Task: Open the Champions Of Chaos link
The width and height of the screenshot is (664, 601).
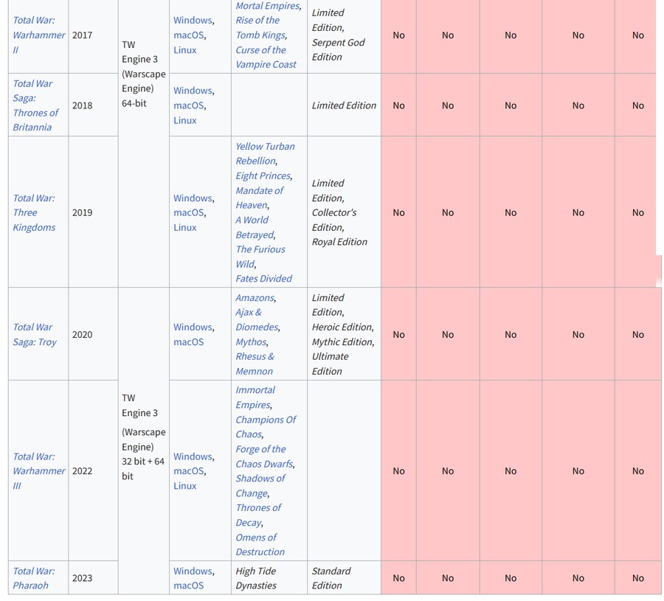Action: click(x=266, y=427)
